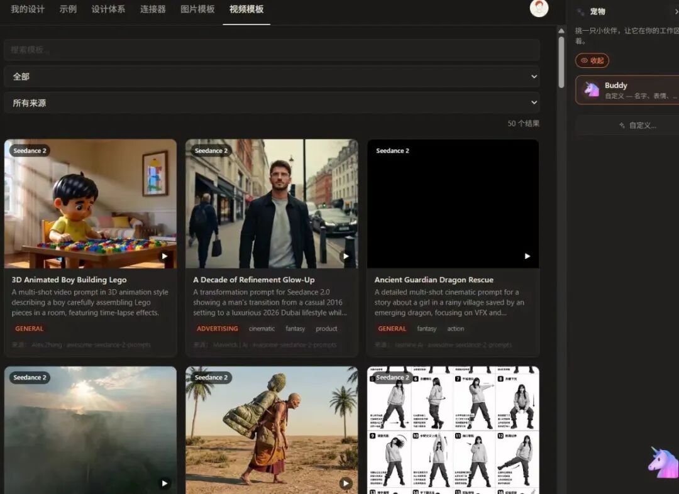Image resolution: width=679 pixels, height=494 pixels.
Task: Open the dance pose chart thumbnail
Action: click(453, 430)
